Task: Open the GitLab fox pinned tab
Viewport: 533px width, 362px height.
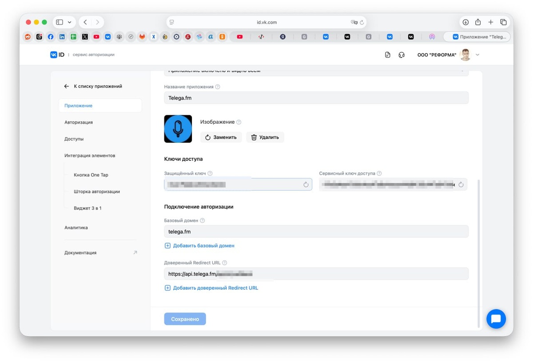Action: [x=142, y=37]
